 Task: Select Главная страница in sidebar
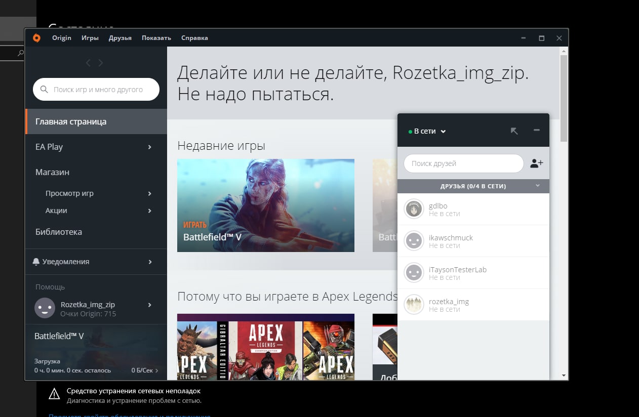[x=96, y=121]
